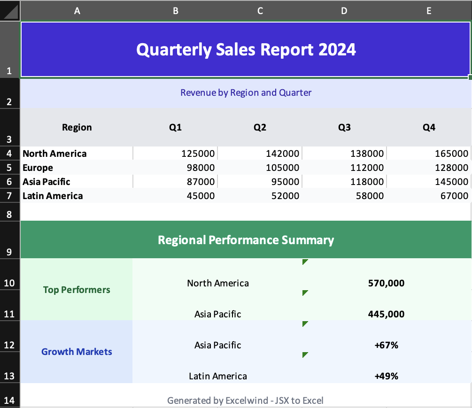The height and width of the screenshot is (408, 472).
Task: Click the fill handle below the title cell
Action: pos(470,77)
